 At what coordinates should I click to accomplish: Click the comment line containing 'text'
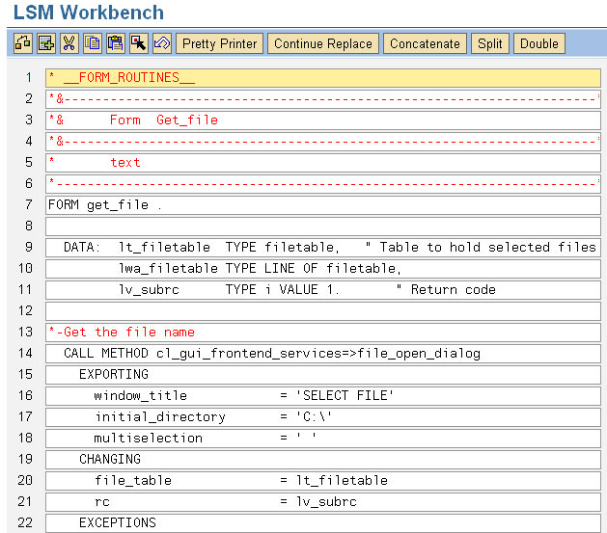[x=323, y=162]
